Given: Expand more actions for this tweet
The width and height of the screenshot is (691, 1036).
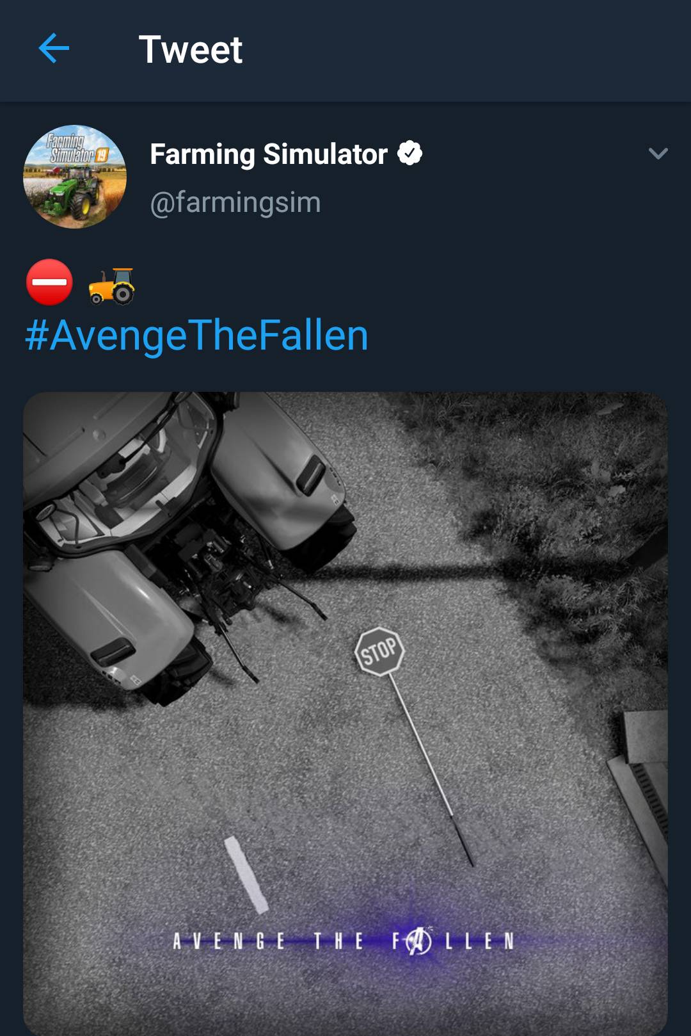Looking at the screenshot, I should point(659,153).
